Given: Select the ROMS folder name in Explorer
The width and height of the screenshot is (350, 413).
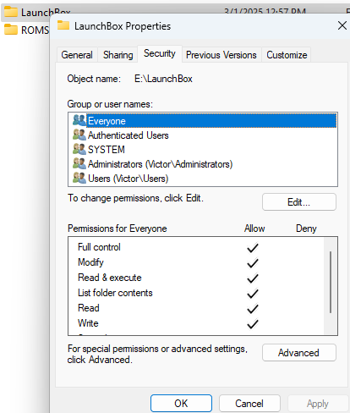Looking at the screenshot, I should click(x=35, y=30).
